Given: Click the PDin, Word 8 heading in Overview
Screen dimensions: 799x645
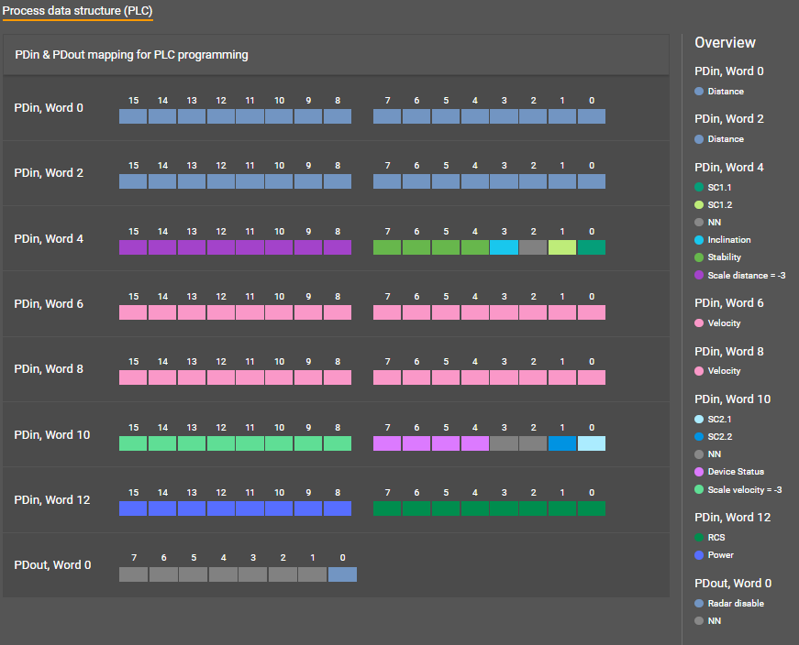Looking at the screenshot, I should [x=729, y=352].
